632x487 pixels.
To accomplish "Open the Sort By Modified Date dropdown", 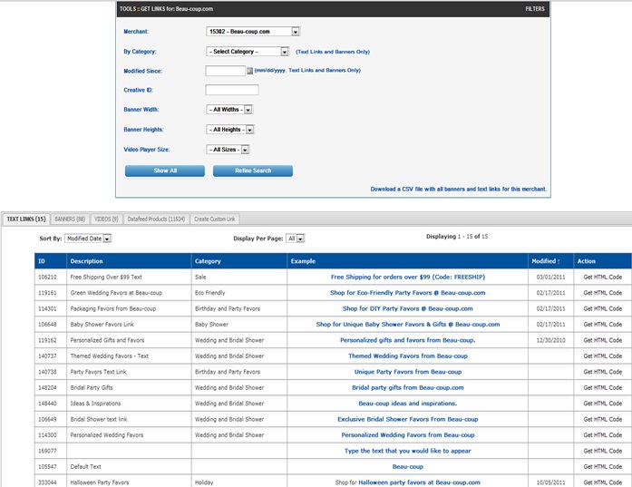I will pos(88,239).
